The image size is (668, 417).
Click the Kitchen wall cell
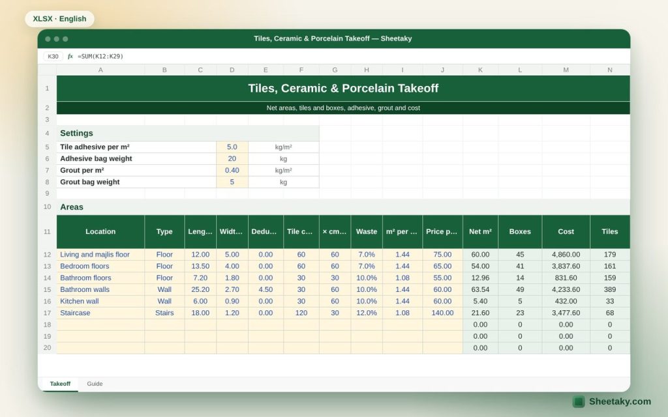(x=100, y=301)
